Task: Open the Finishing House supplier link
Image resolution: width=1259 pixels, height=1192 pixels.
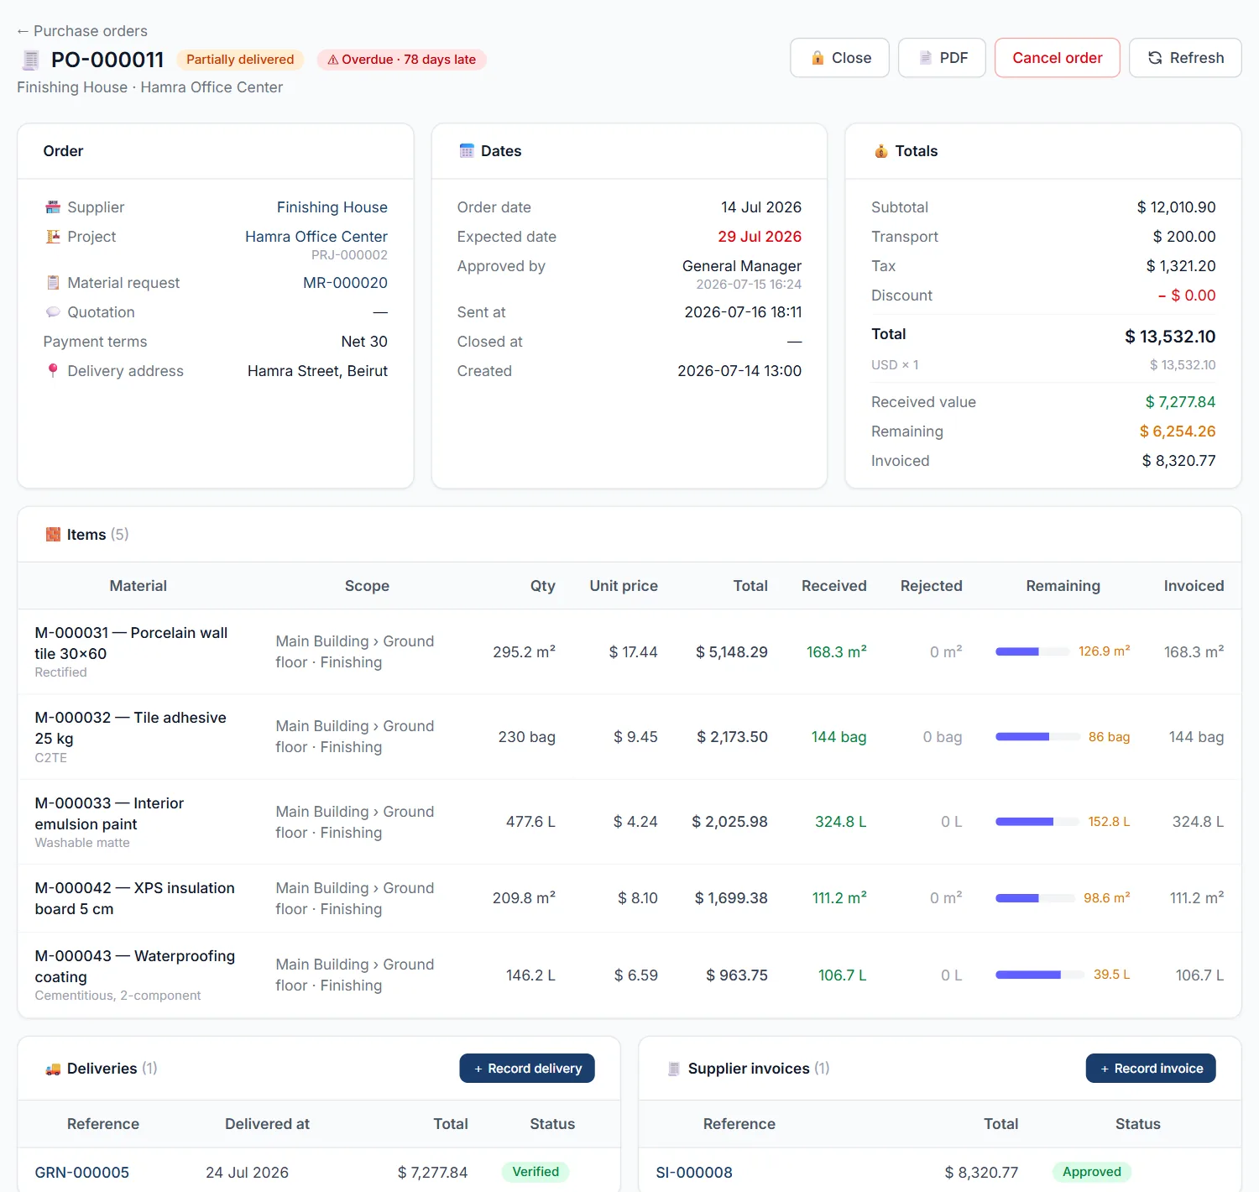Action: click(x=332, y=207)
